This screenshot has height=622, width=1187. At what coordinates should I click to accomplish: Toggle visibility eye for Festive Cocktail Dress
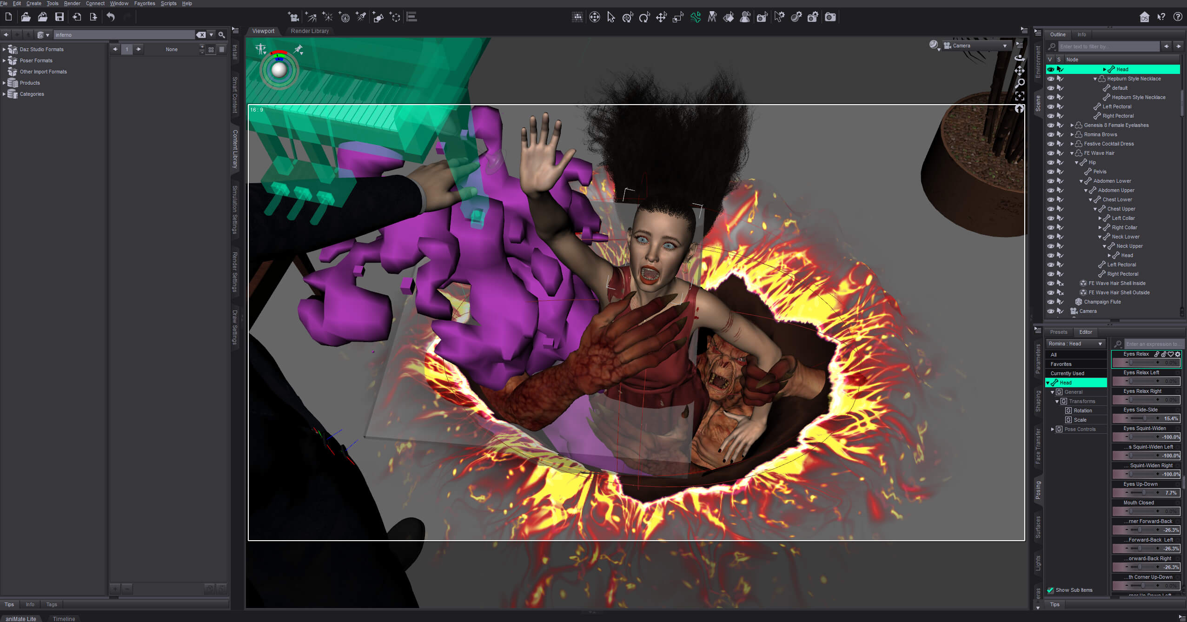(1051, 144)
